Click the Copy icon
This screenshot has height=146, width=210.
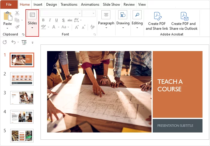pos(17,20)
